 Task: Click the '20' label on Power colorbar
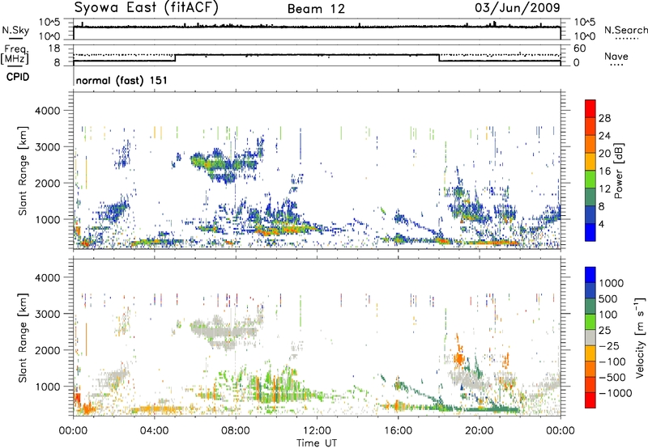coord(604,154)
